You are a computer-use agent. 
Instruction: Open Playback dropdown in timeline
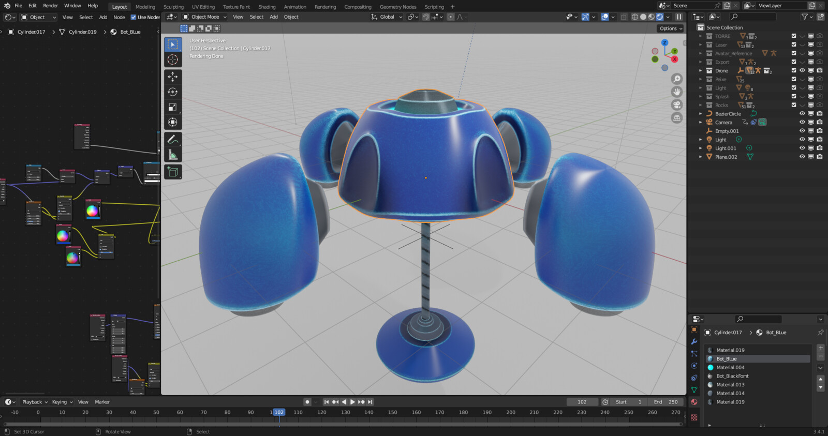(35, 402)
